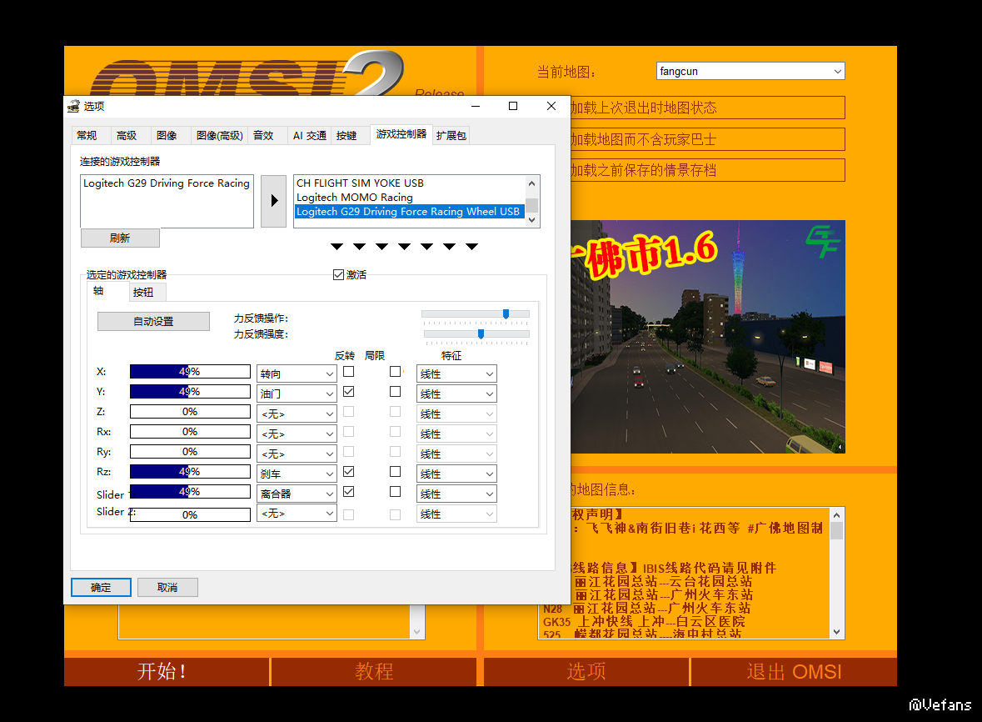Toggle the 激活 checkbox

(x=339, y=274)
